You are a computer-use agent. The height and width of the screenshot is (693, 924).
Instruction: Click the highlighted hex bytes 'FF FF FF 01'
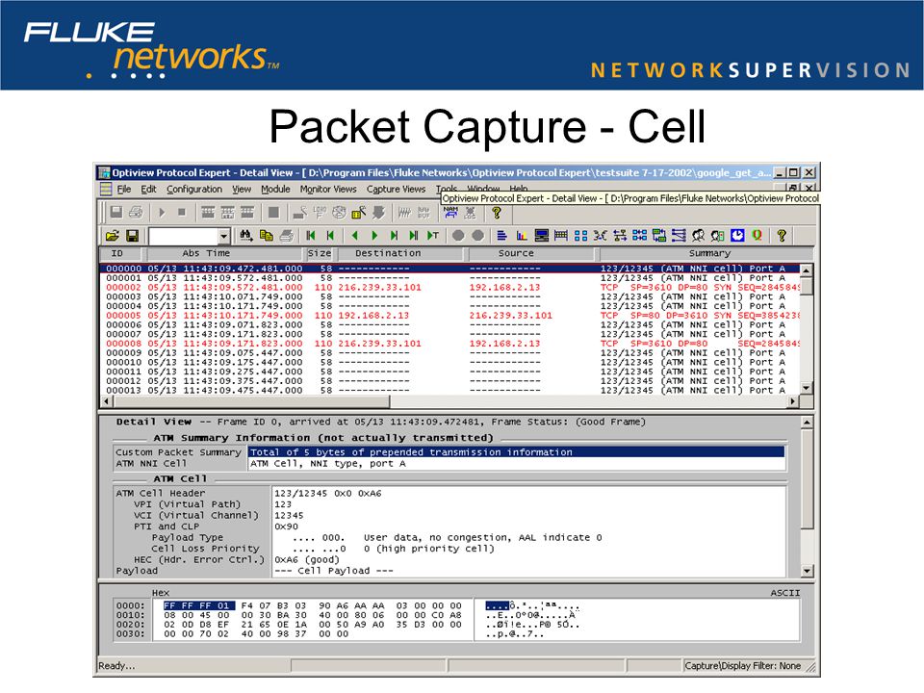pyautogui.click(x=198, y=605)
